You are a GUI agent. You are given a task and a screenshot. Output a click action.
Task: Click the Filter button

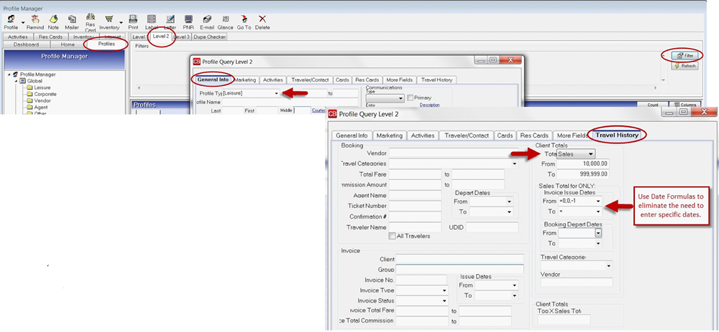point(684,55)
